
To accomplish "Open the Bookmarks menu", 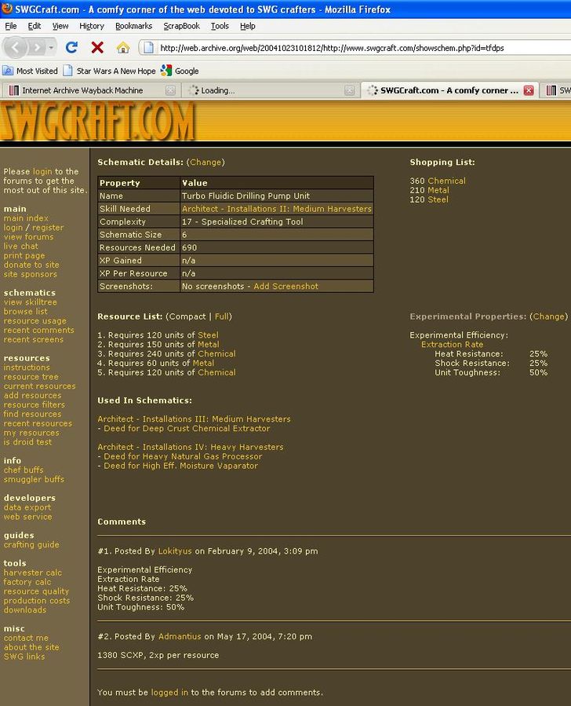I will (133, 26).
